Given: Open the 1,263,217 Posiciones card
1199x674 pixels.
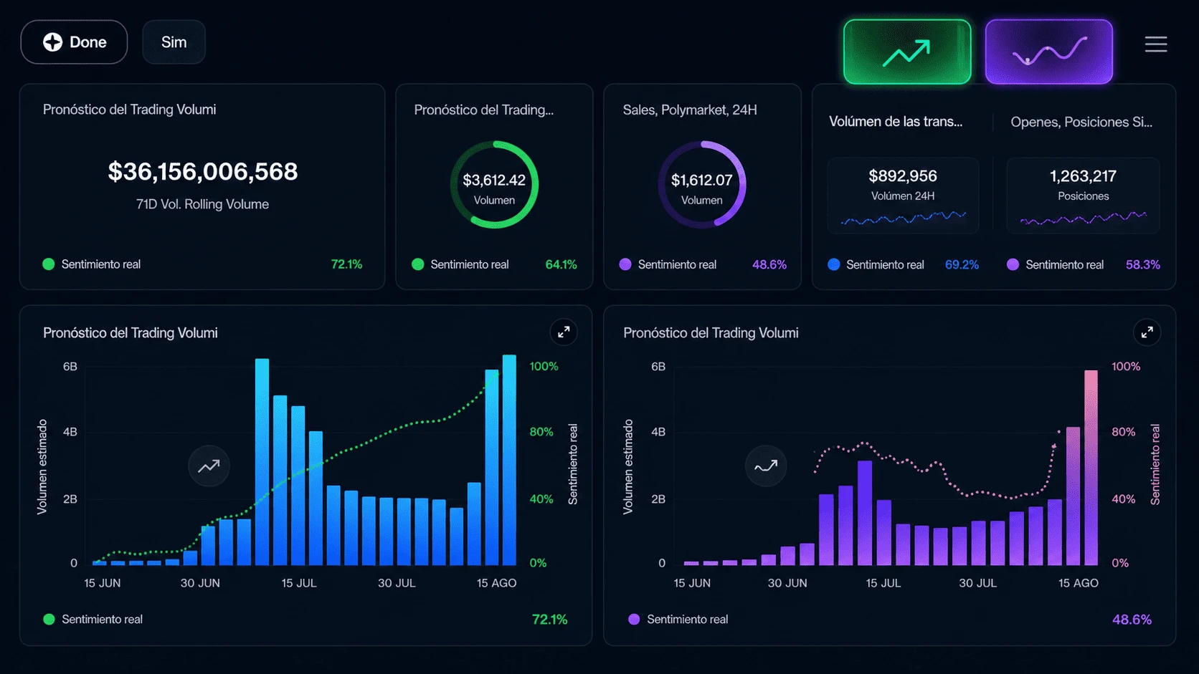Looking at the screenshot, I should point(1083,196).
